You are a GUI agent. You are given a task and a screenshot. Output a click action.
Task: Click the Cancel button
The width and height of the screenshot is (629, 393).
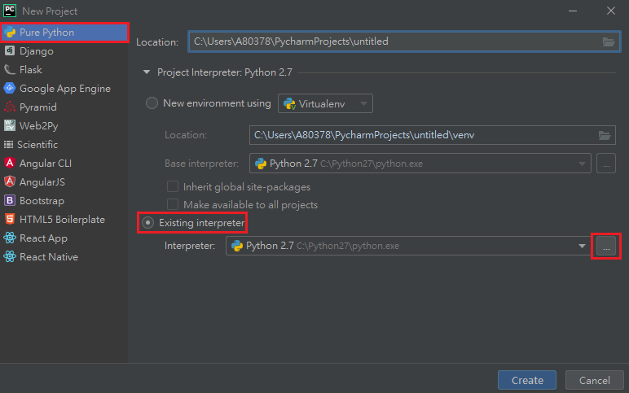[595, 380]
